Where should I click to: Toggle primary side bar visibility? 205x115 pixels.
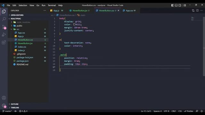coord(173,5)
